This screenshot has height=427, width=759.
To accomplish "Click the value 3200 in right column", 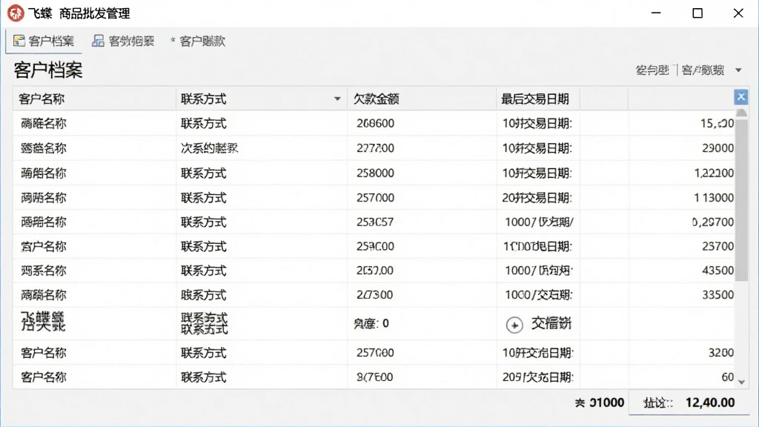I will 721,352.
